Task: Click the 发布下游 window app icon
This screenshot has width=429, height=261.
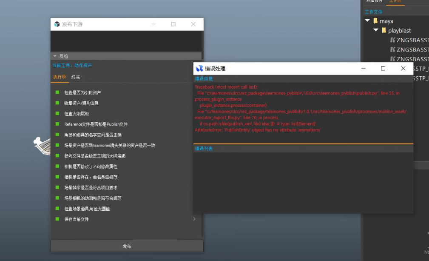Action: coord(57,24)
